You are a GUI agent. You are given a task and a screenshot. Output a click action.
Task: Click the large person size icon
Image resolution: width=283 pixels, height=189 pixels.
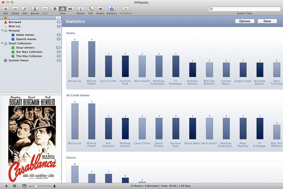[54, 186]
